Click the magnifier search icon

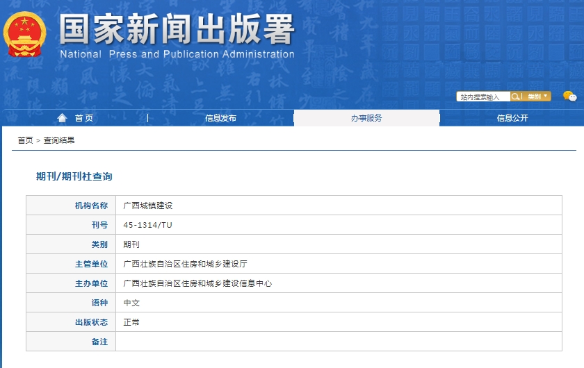click(516, 97)
